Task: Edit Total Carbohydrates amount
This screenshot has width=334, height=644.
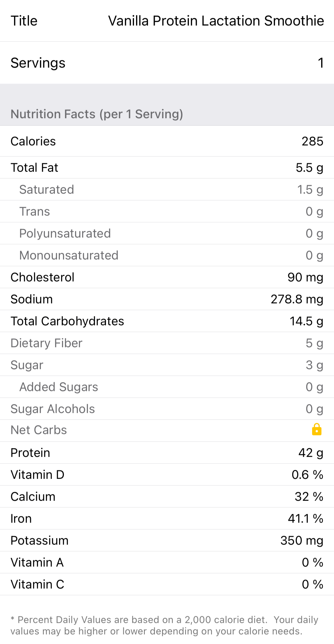Action: (x=306, y=321)
